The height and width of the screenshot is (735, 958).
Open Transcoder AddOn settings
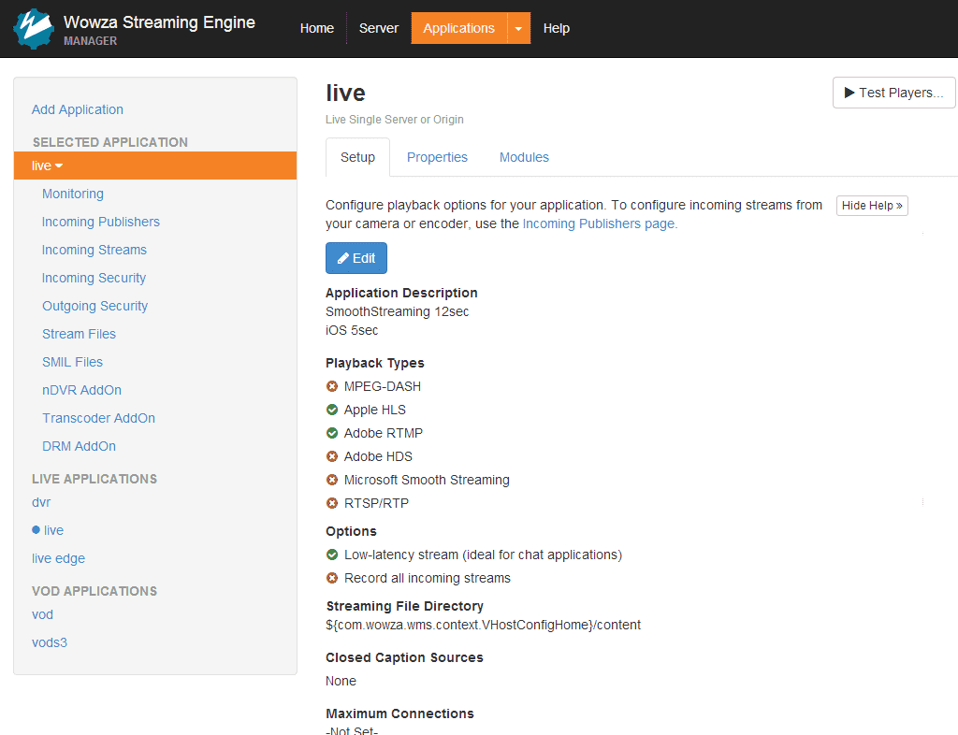point(98,418)
